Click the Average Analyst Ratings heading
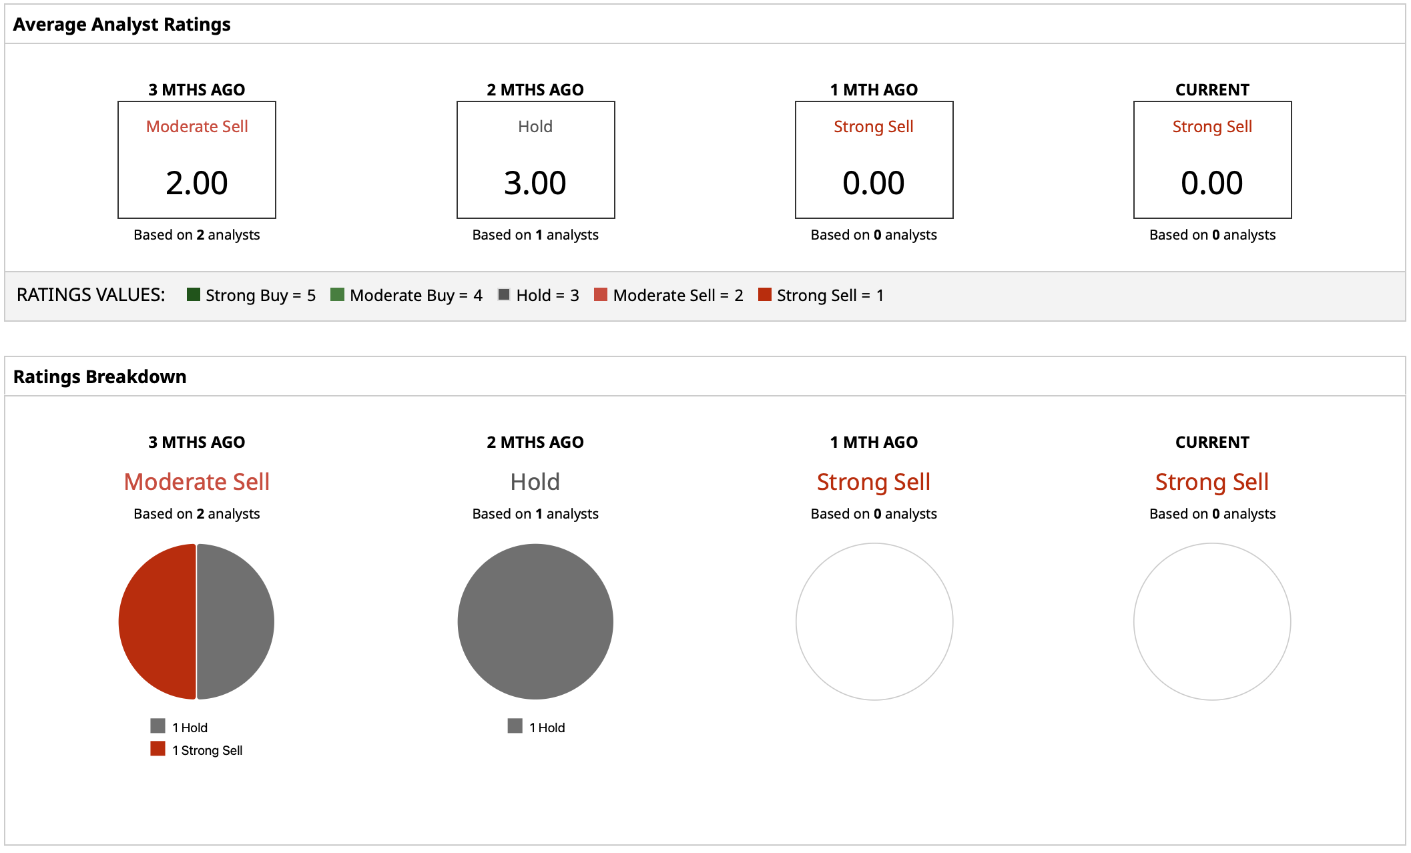The height and width of the screenshot is (853, 1411). click(122, 25)
